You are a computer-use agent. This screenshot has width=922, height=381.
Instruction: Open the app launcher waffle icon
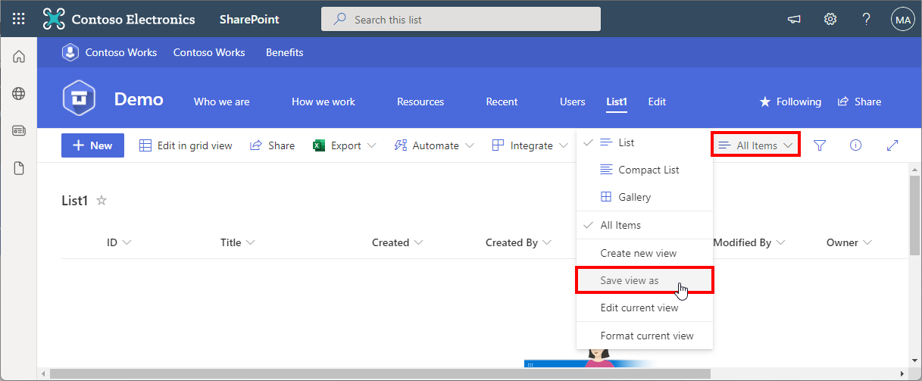tap(19, 19)
